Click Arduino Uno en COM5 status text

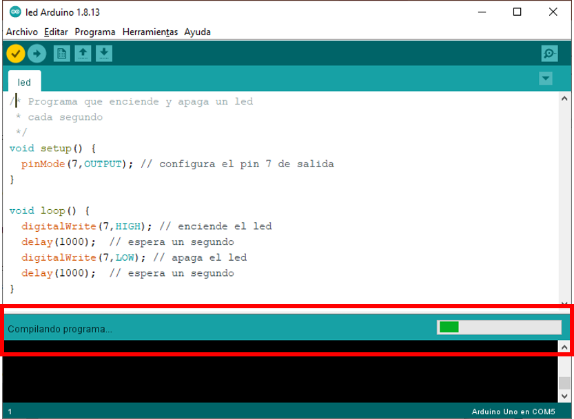pyautogui.click(x=513, y=411)
